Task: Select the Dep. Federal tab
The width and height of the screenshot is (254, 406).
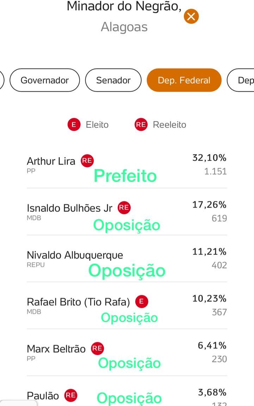Action: coord(184,80)
